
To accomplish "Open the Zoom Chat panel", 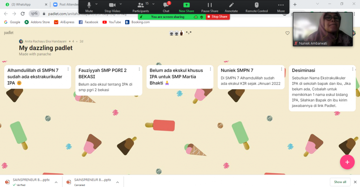I will (166, 5).
